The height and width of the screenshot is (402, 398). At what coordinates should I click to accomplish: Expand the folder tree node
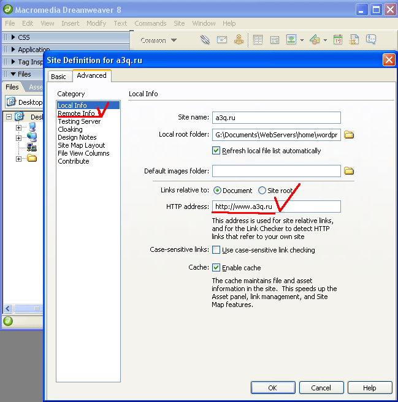(18, 159)
